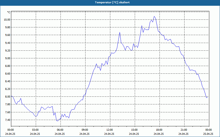The image size is (220, 137).
Task: Pick the 7,80 y-axis value
Action: point(8,104)
